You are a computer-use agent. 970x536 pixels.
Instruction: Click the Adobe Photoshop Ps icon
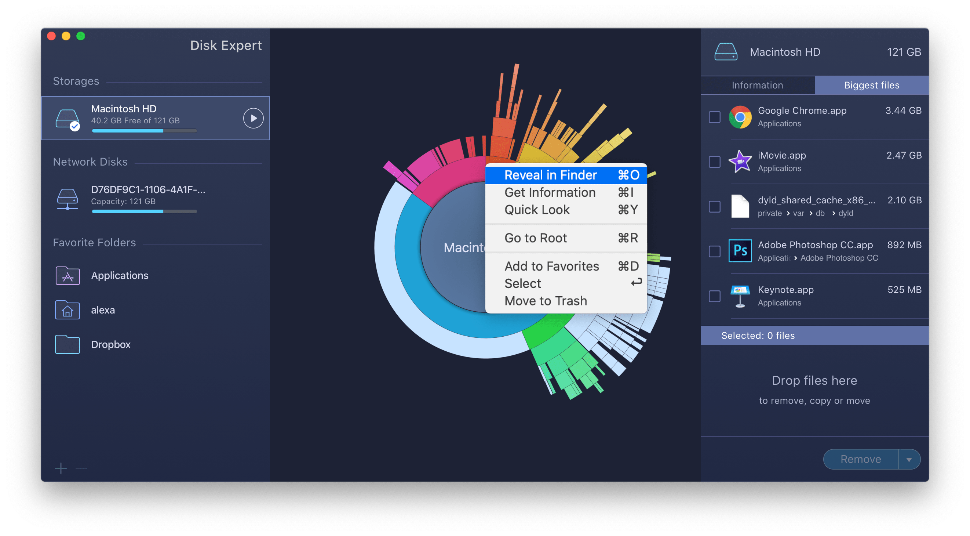pos(740,251)
